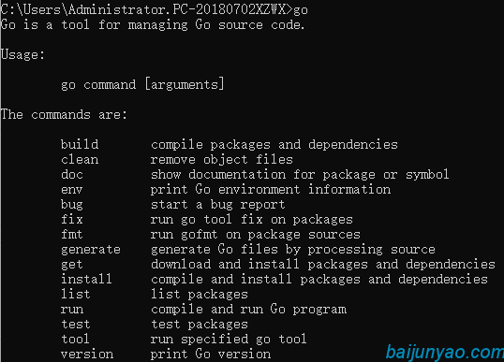Click the 'build' command name
The width and height of the screenshot is (504, 362).
pos(80,144)
